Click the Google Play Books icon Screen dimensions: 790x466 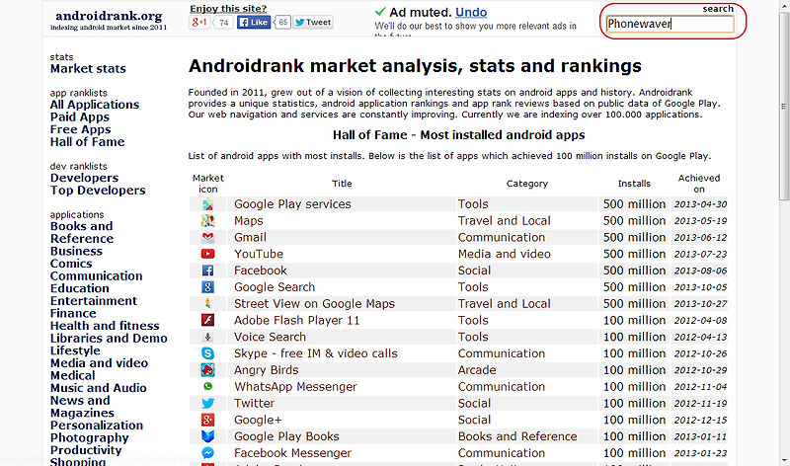(207, 436)
